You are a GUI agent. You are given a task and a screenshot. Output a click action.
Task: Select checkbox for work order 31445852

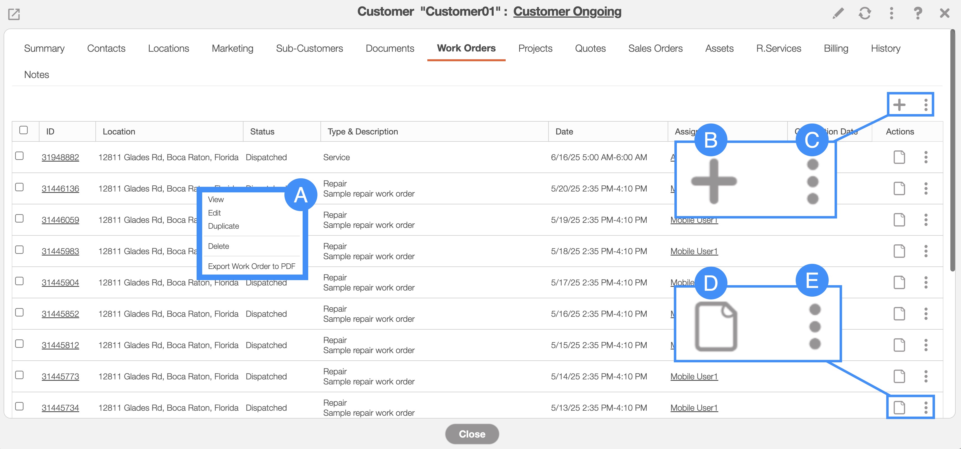coord(19,313)
